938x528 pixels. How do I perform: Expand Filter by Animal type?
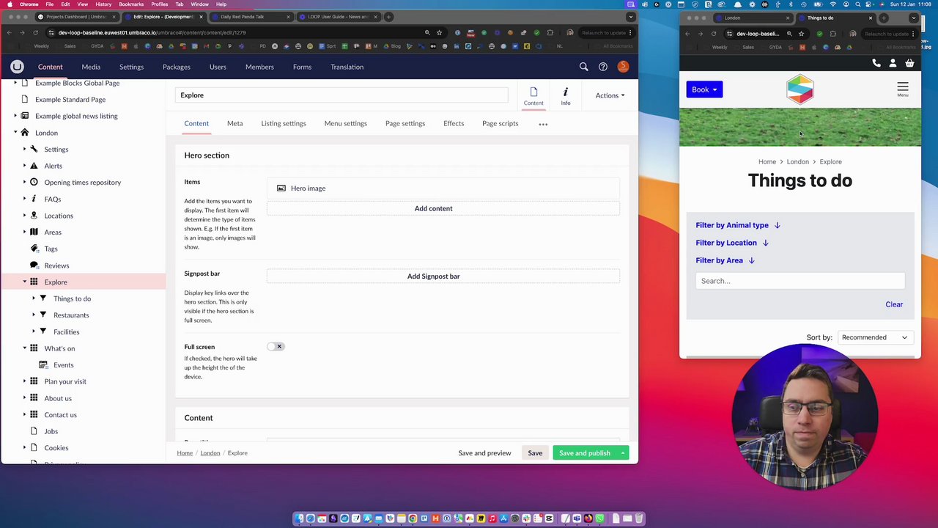click(738, 225)
